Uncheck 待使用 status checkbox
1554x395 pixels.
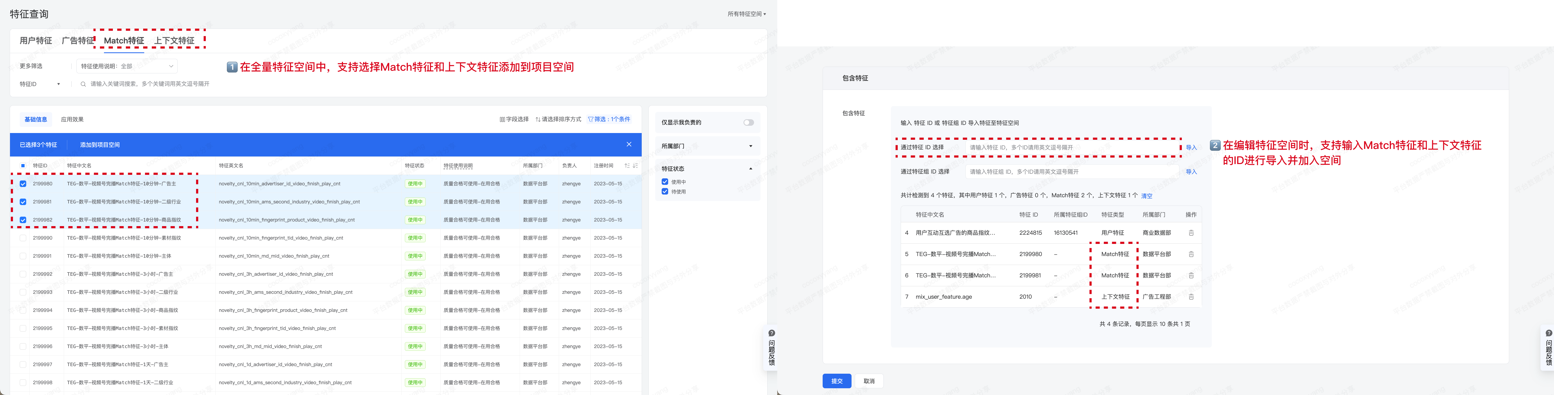(665, 192)
